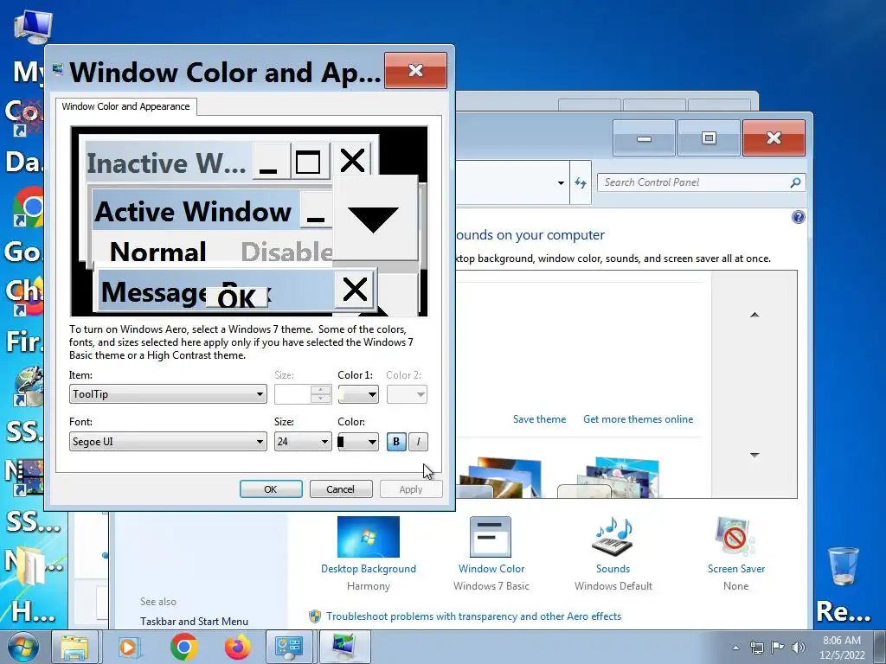Open the Color 1 swatch picker
Screen dimensions: 886x664
pos(358,394)
